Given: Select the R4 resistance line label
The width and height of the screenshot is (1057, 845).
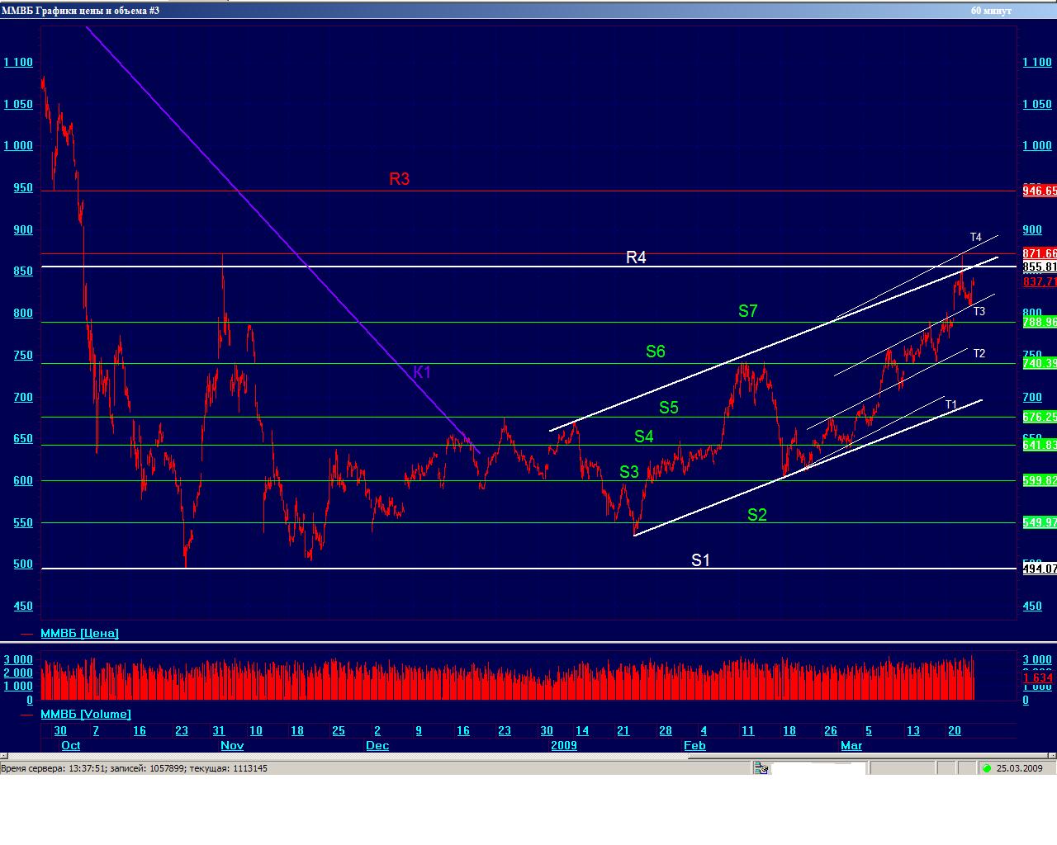Looking at the screenshot, I should tap(636, 257).
